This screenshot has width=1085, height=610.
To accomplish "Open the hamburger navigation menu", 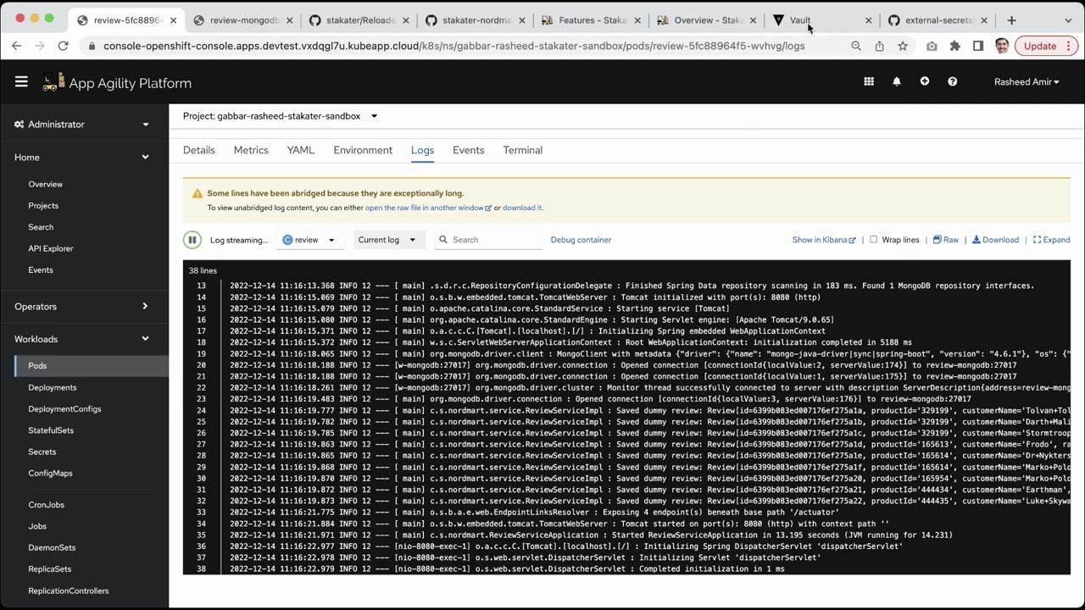I will (21, 82).
